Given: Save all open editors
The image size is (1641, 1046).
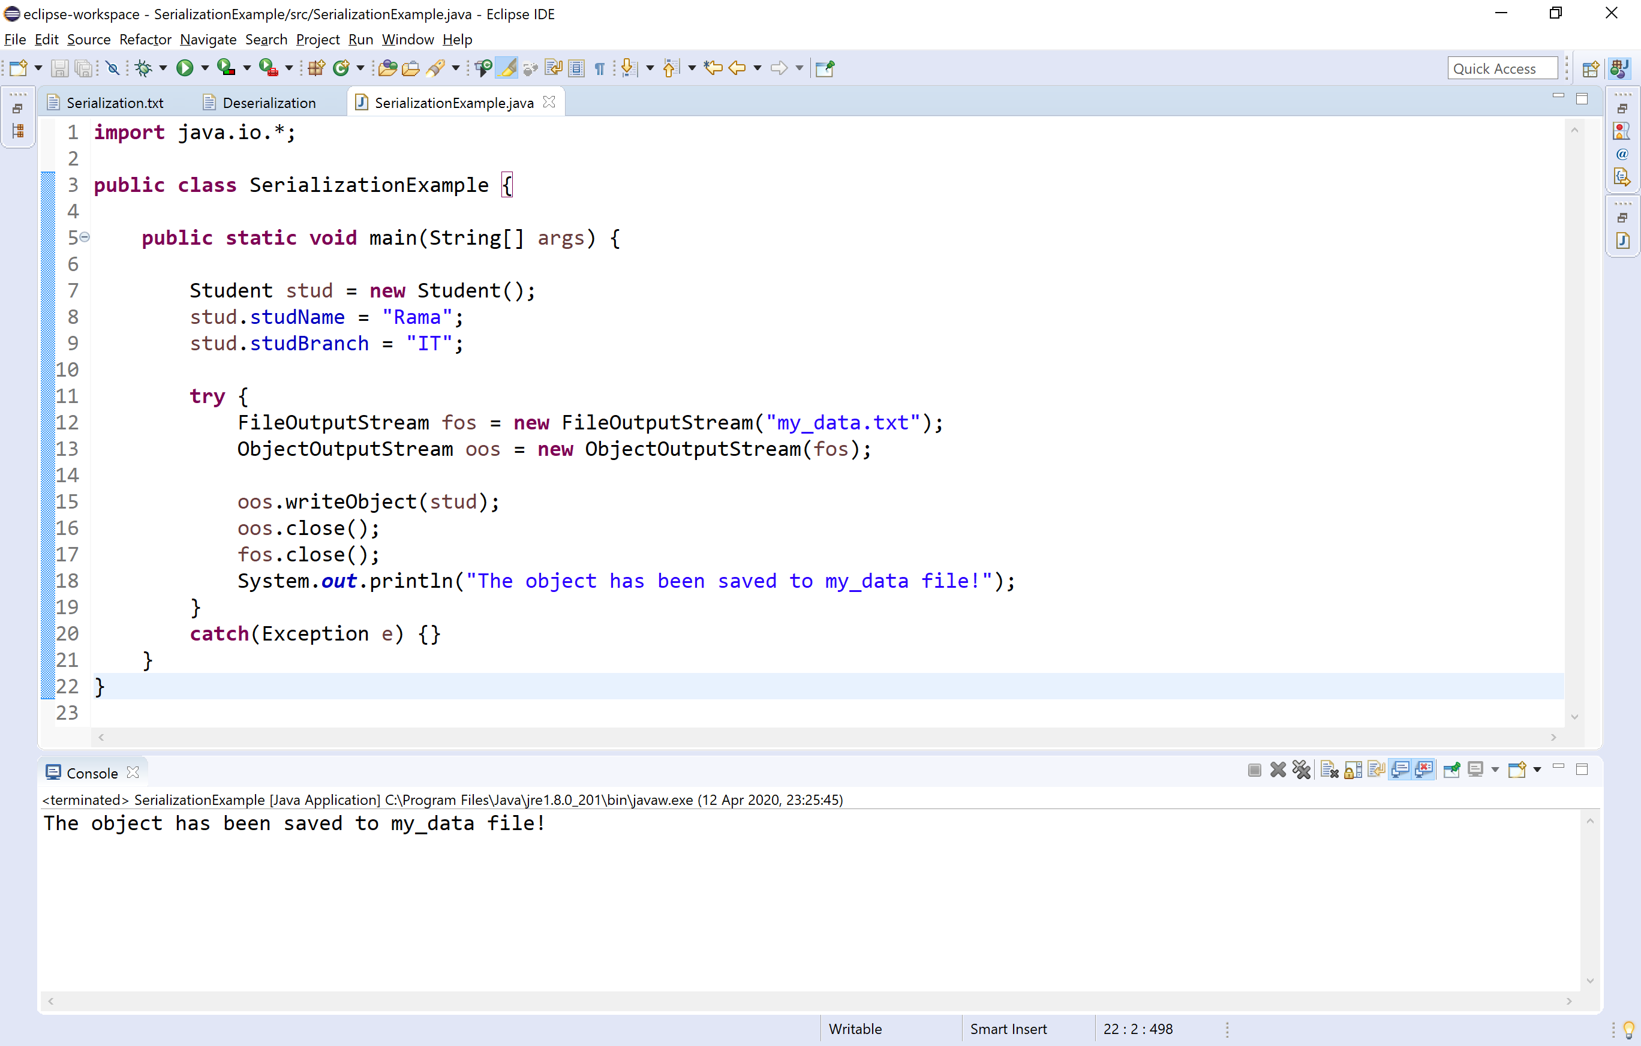Looking at the screenshot, I should [x=83, y=68].
